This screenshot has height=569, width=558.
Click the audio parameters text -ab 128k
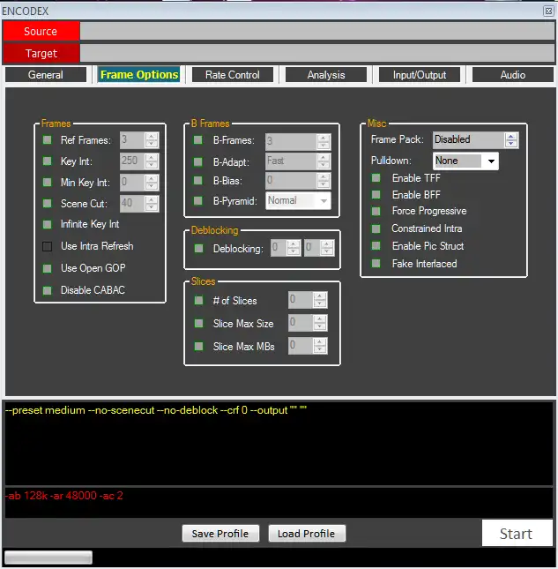[x=64, y=496]
